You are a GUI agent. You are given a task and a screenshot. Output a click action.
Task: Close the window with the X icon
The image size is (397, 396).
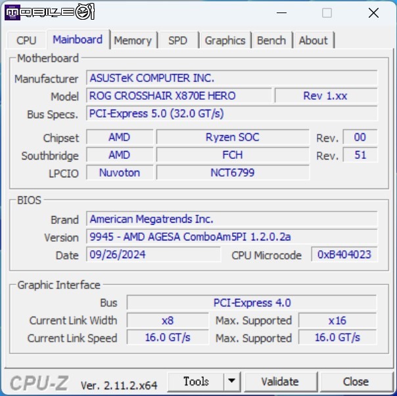[x=373, y=12]
